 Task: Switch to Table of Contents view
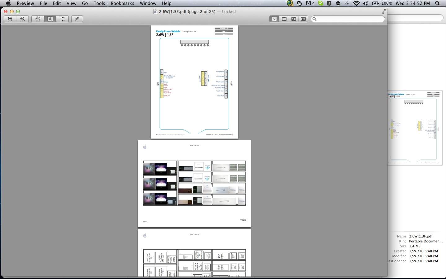tap(294, 19)
